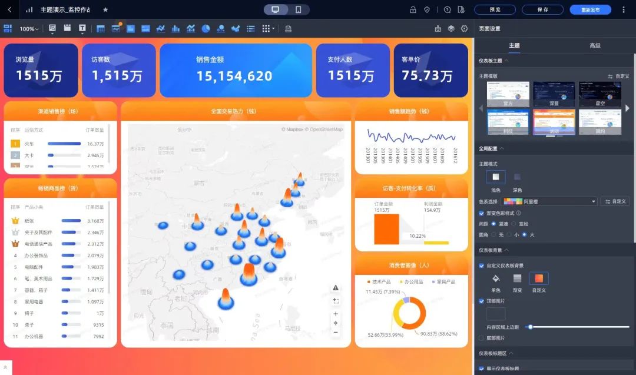Add a colored map chart
This screenshot has height=375, width=636.
pyautogui.click(x=236, y=28)
